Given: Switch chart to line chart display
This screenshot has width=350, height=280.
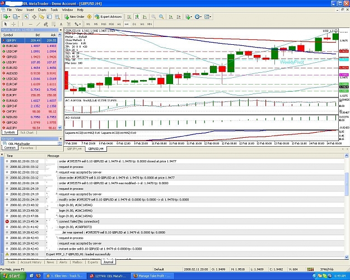Looking at the screenshot, I should [x=144, y=17].
